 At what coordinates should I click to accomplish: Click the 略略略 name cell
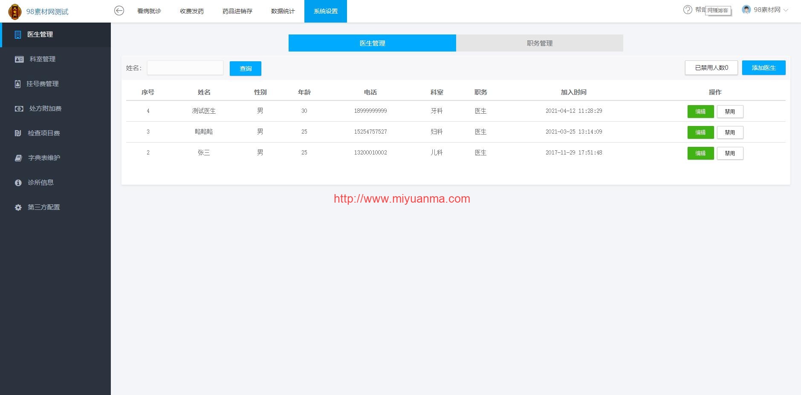click(x=204, y=132)
